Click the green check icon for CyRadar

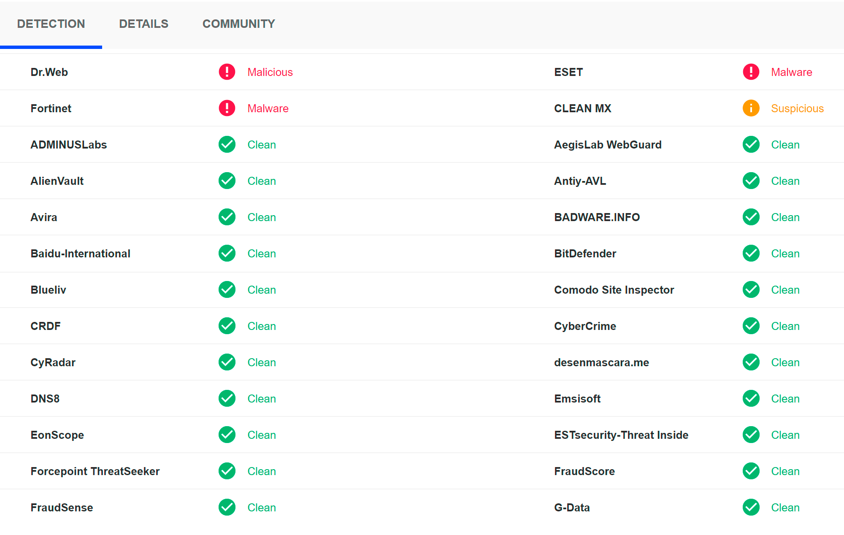[x=227, y=362]
